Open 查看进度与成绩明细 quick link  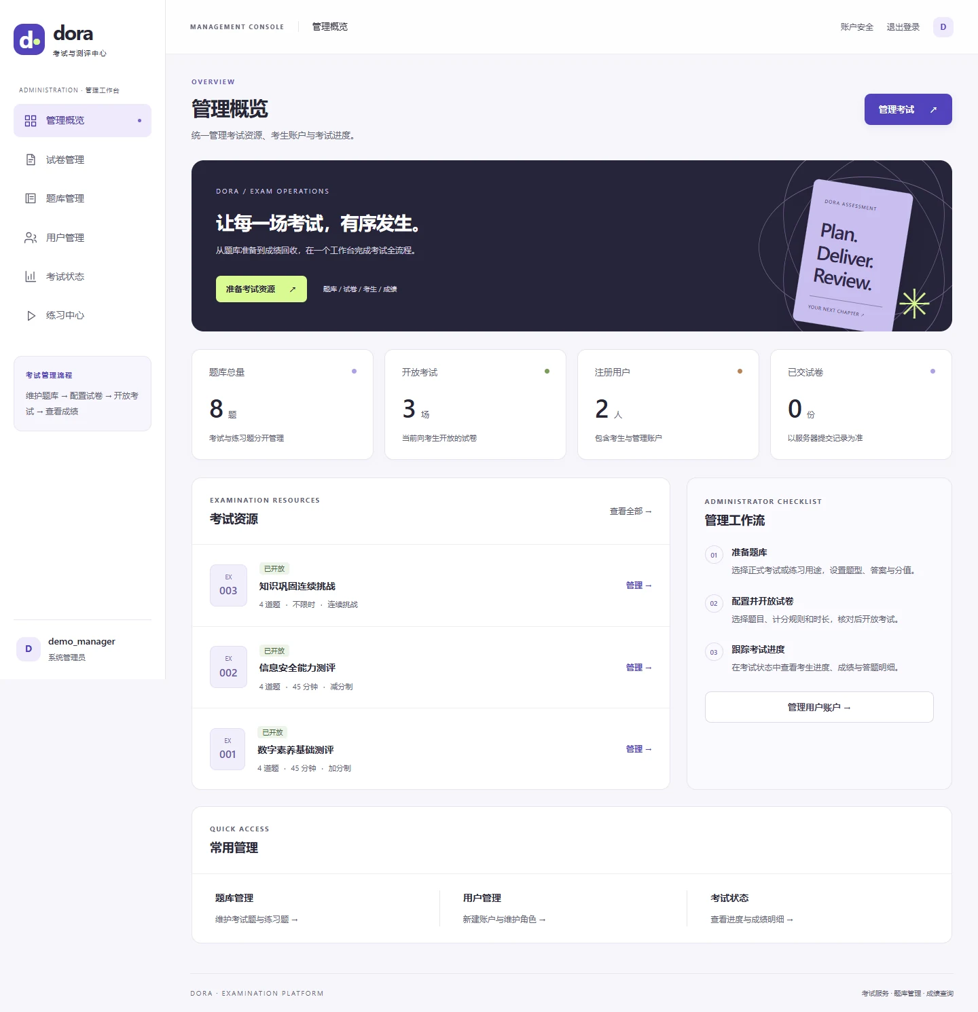point(752,920)
